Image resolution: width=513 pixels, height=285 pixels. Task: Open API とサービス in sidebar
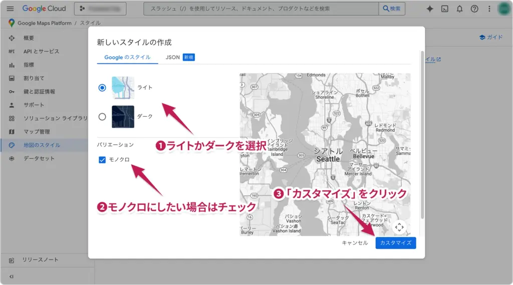[x=41, y=52]
